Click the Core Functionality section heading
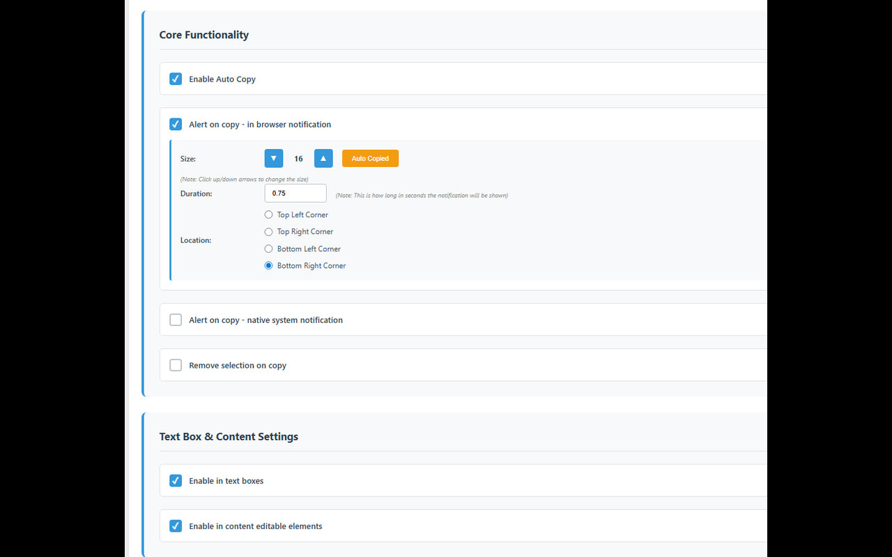This screenshot has height=557, width=892. point(204,35)
